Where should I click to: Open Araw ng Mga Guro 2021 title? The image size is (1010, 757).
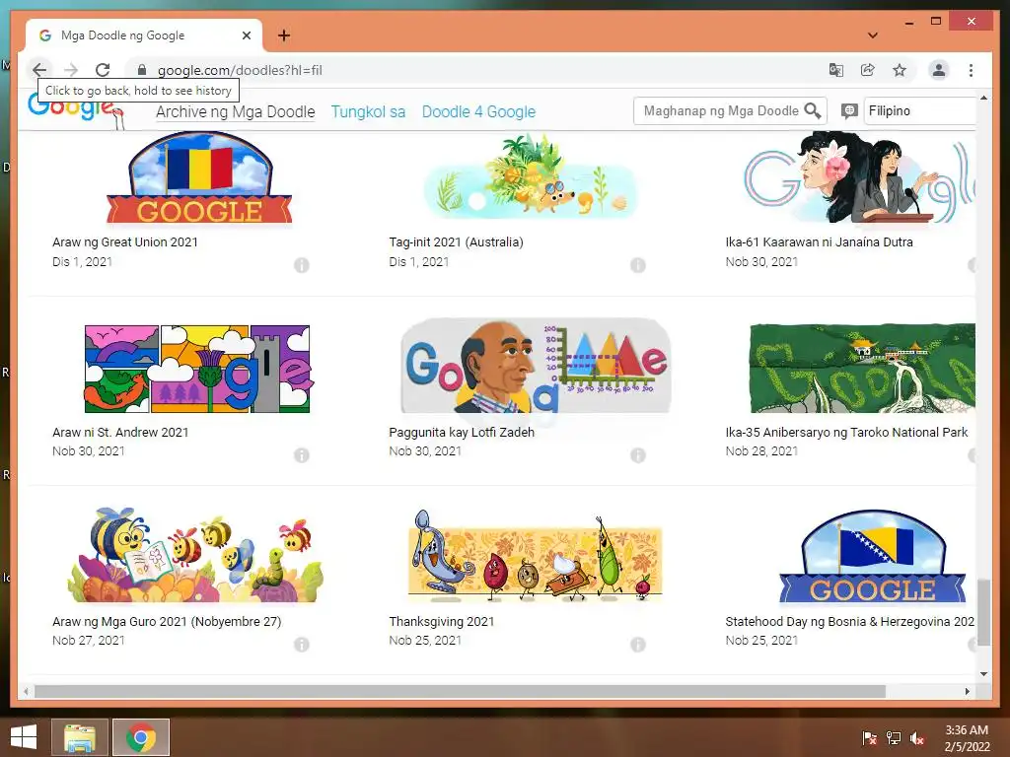(167, 621)
